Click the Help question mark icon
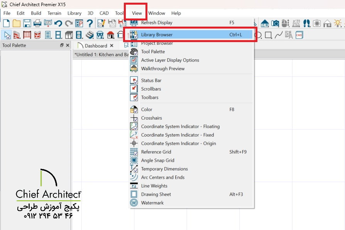Viewport: 345px width, 230px height. [90, 23]
